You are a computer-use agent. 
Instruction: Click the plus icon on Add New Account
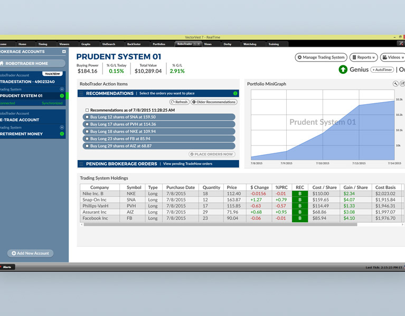(x=14, y=253)
